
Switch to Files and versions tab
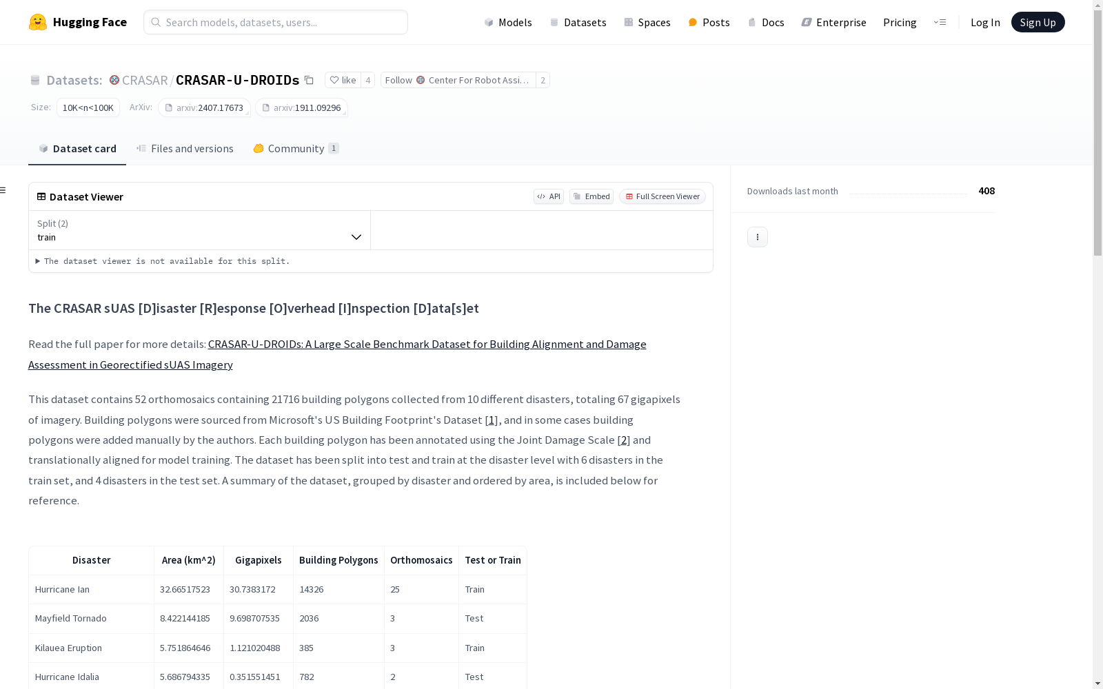[185, 148]
